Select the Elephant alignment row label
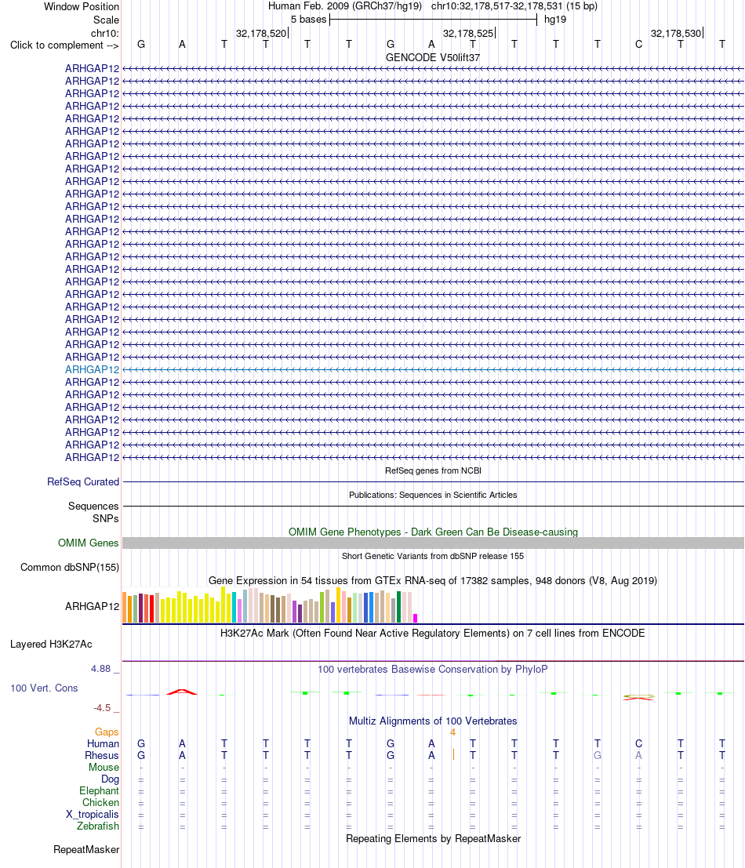The width and height of the screenshot is (745, 868). (99, 790)
